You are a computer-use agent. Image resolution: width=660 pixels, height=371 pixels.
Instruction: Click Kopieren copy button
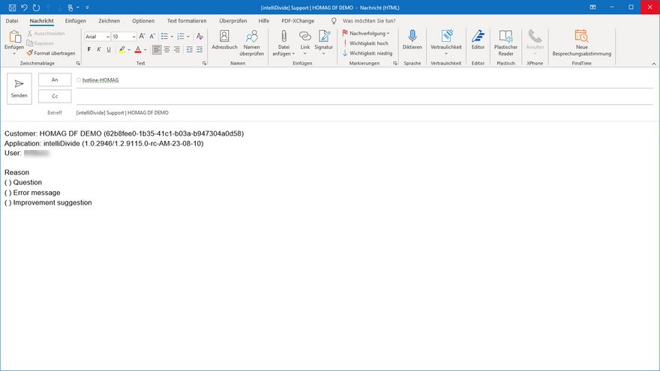click(x=40, y=43)
